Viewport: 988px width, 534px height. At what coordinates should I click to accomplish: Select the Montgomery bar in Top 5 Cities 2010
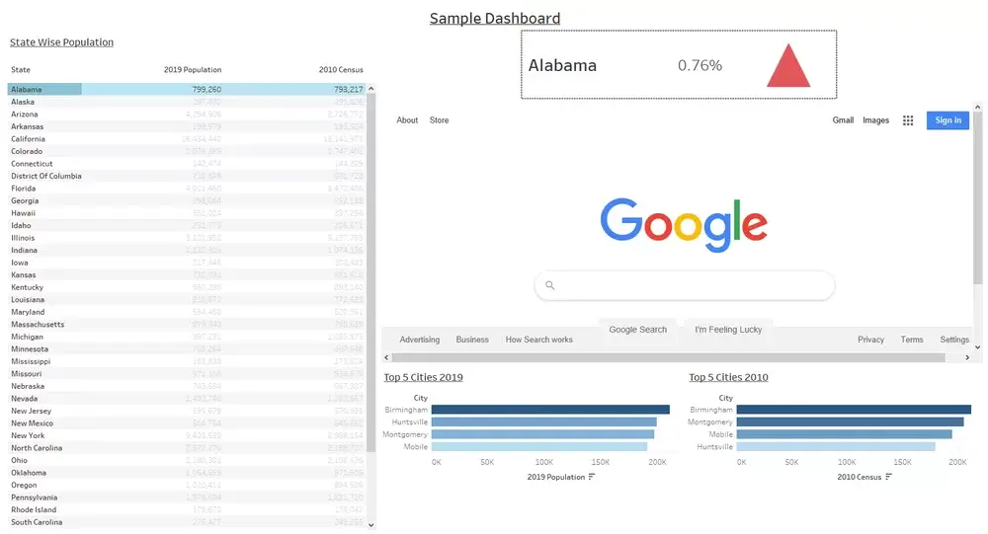coord(850,421)
